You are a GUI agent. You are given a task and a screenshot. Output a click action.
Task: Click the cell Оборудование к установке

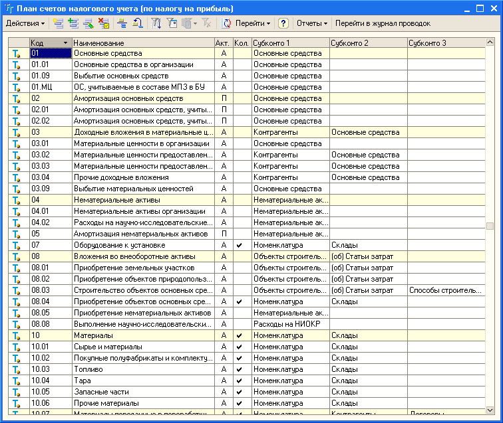(144, 245)
